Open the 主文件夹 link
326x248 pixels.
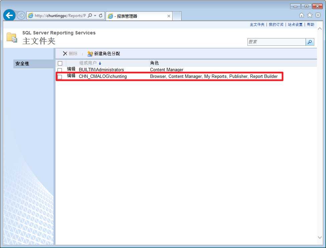pos(257,24)
